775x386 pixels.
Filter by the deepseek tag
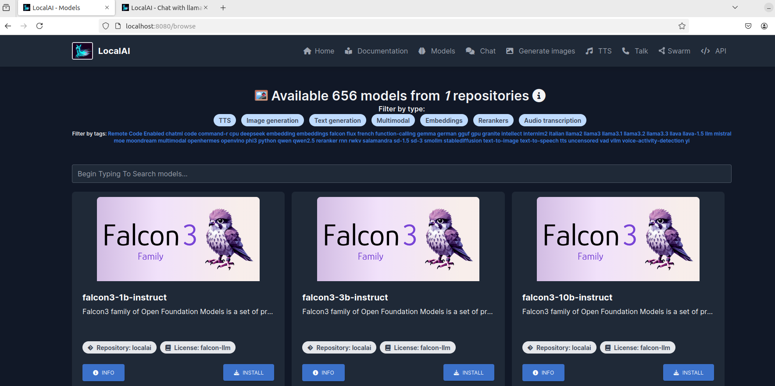253,134
